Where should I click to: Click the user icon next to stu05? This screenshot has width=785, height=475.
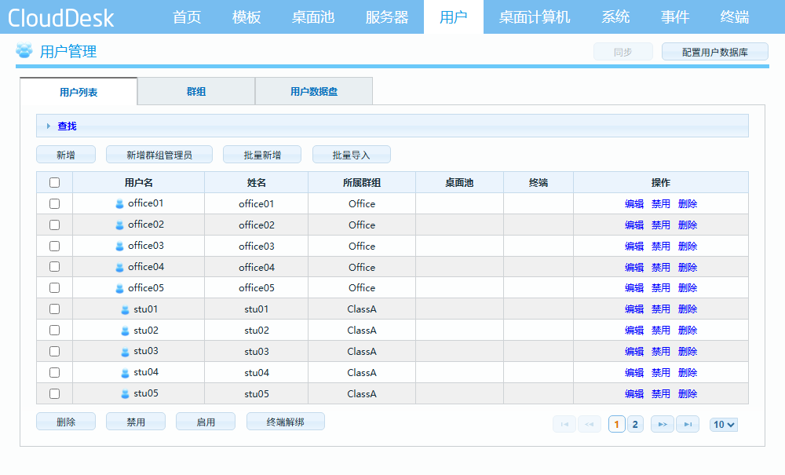point(125,394)
